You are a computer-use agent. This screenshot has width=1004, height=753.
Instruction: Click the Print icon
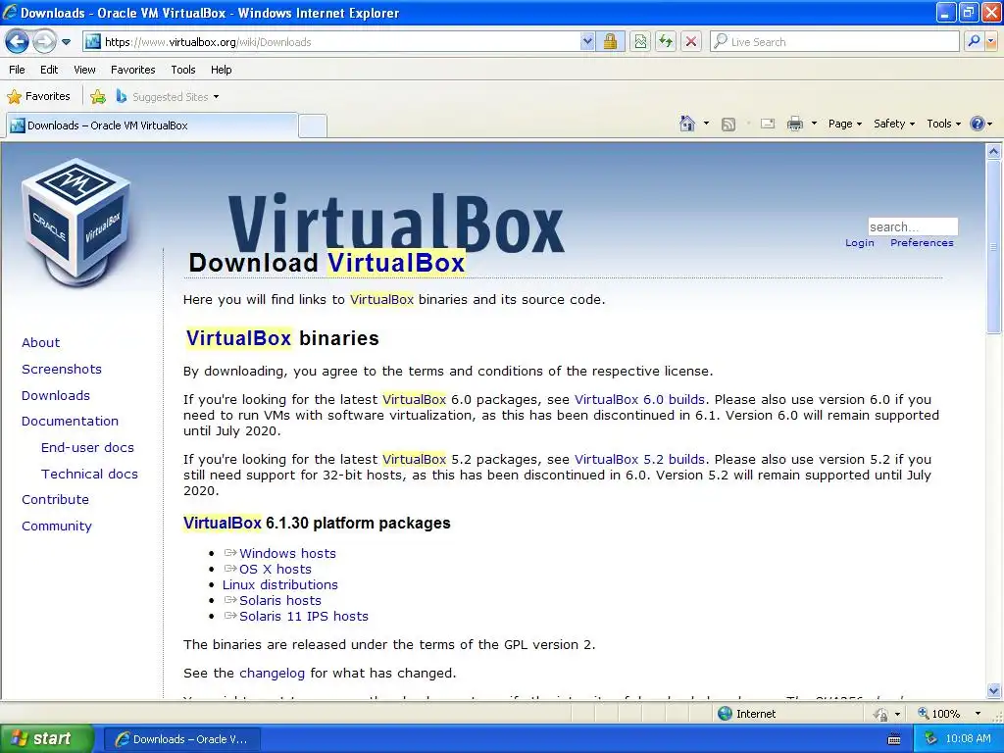click(x=794, y=124)
